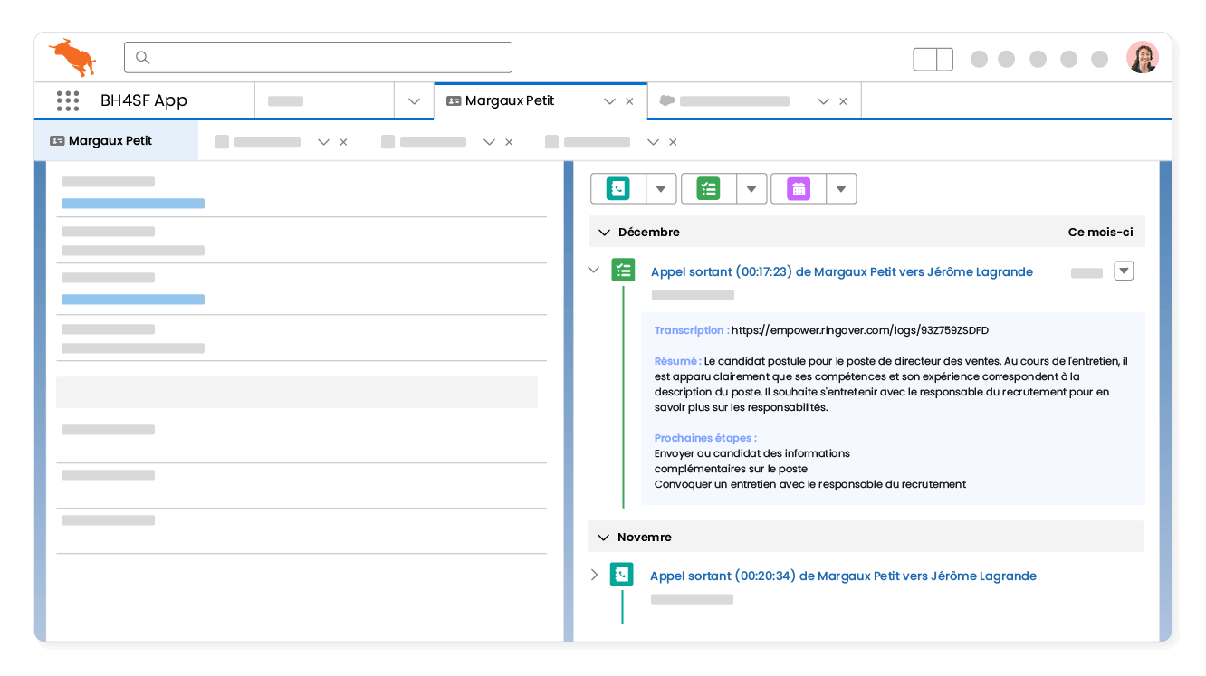Open dropdown next to the new event button

click(841, 188)
